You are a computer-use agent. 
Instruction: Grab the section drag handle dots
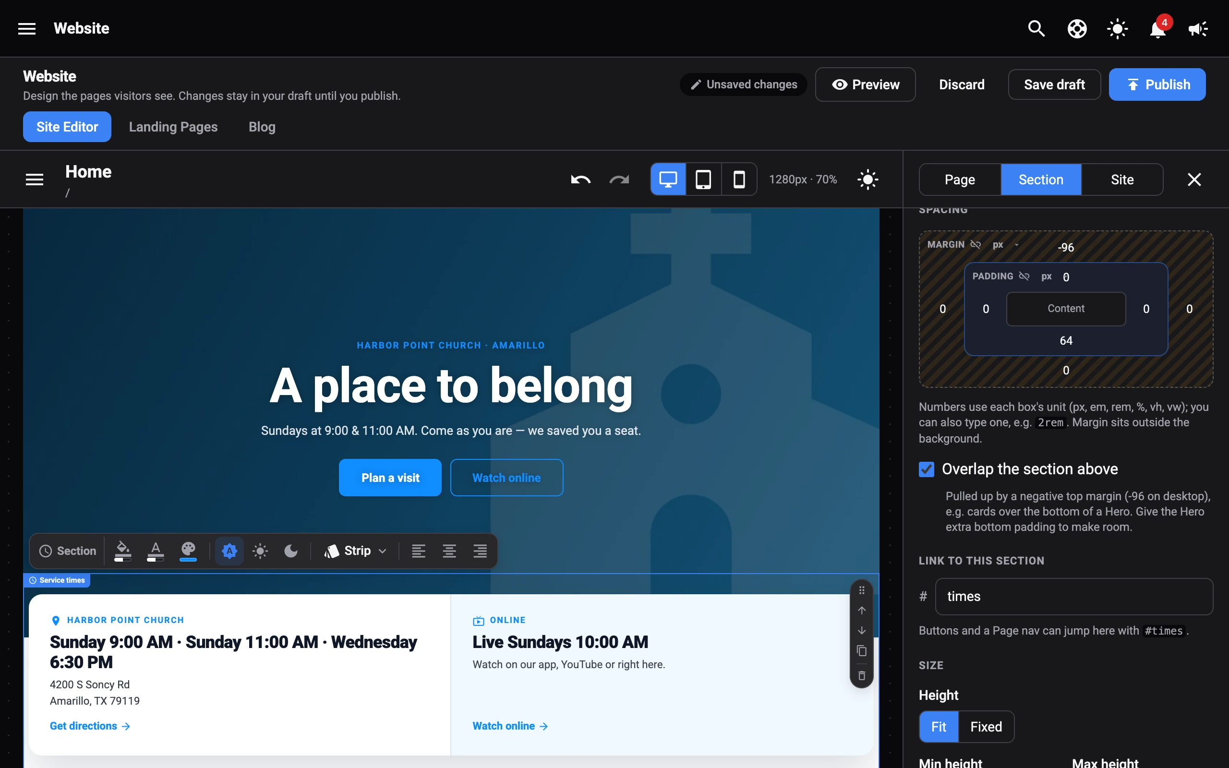pos(861,590)
